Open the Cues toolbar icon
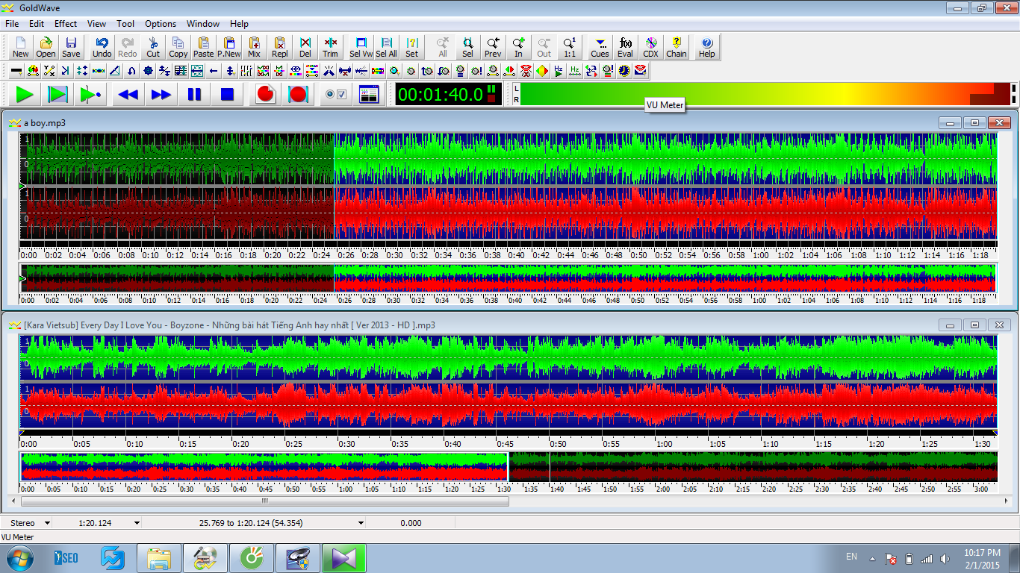 coord(600,47)
